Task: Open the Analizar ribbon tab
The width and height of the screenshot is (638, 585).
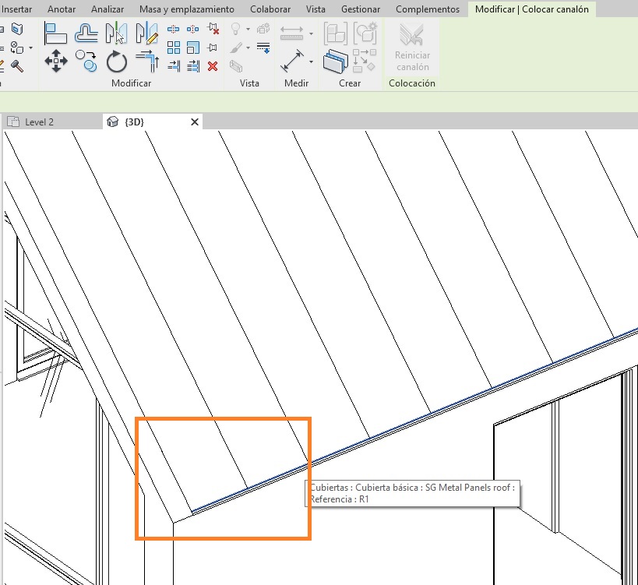Action: pos(108,9)
